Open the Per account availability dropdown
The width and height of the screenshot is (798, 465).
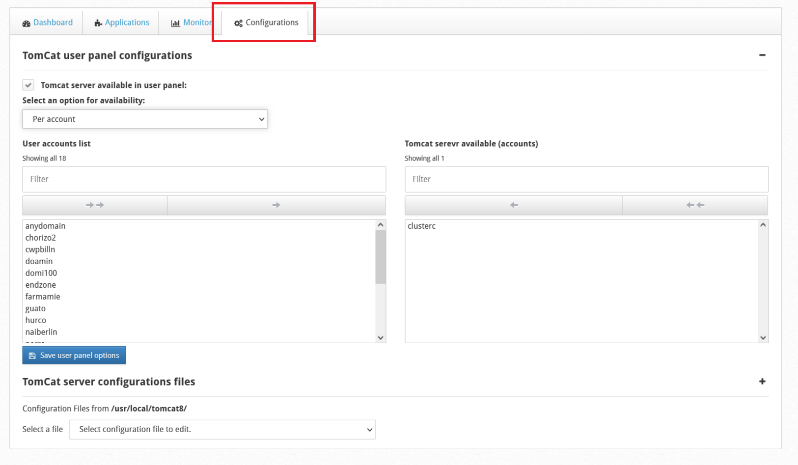coord(145,119)
